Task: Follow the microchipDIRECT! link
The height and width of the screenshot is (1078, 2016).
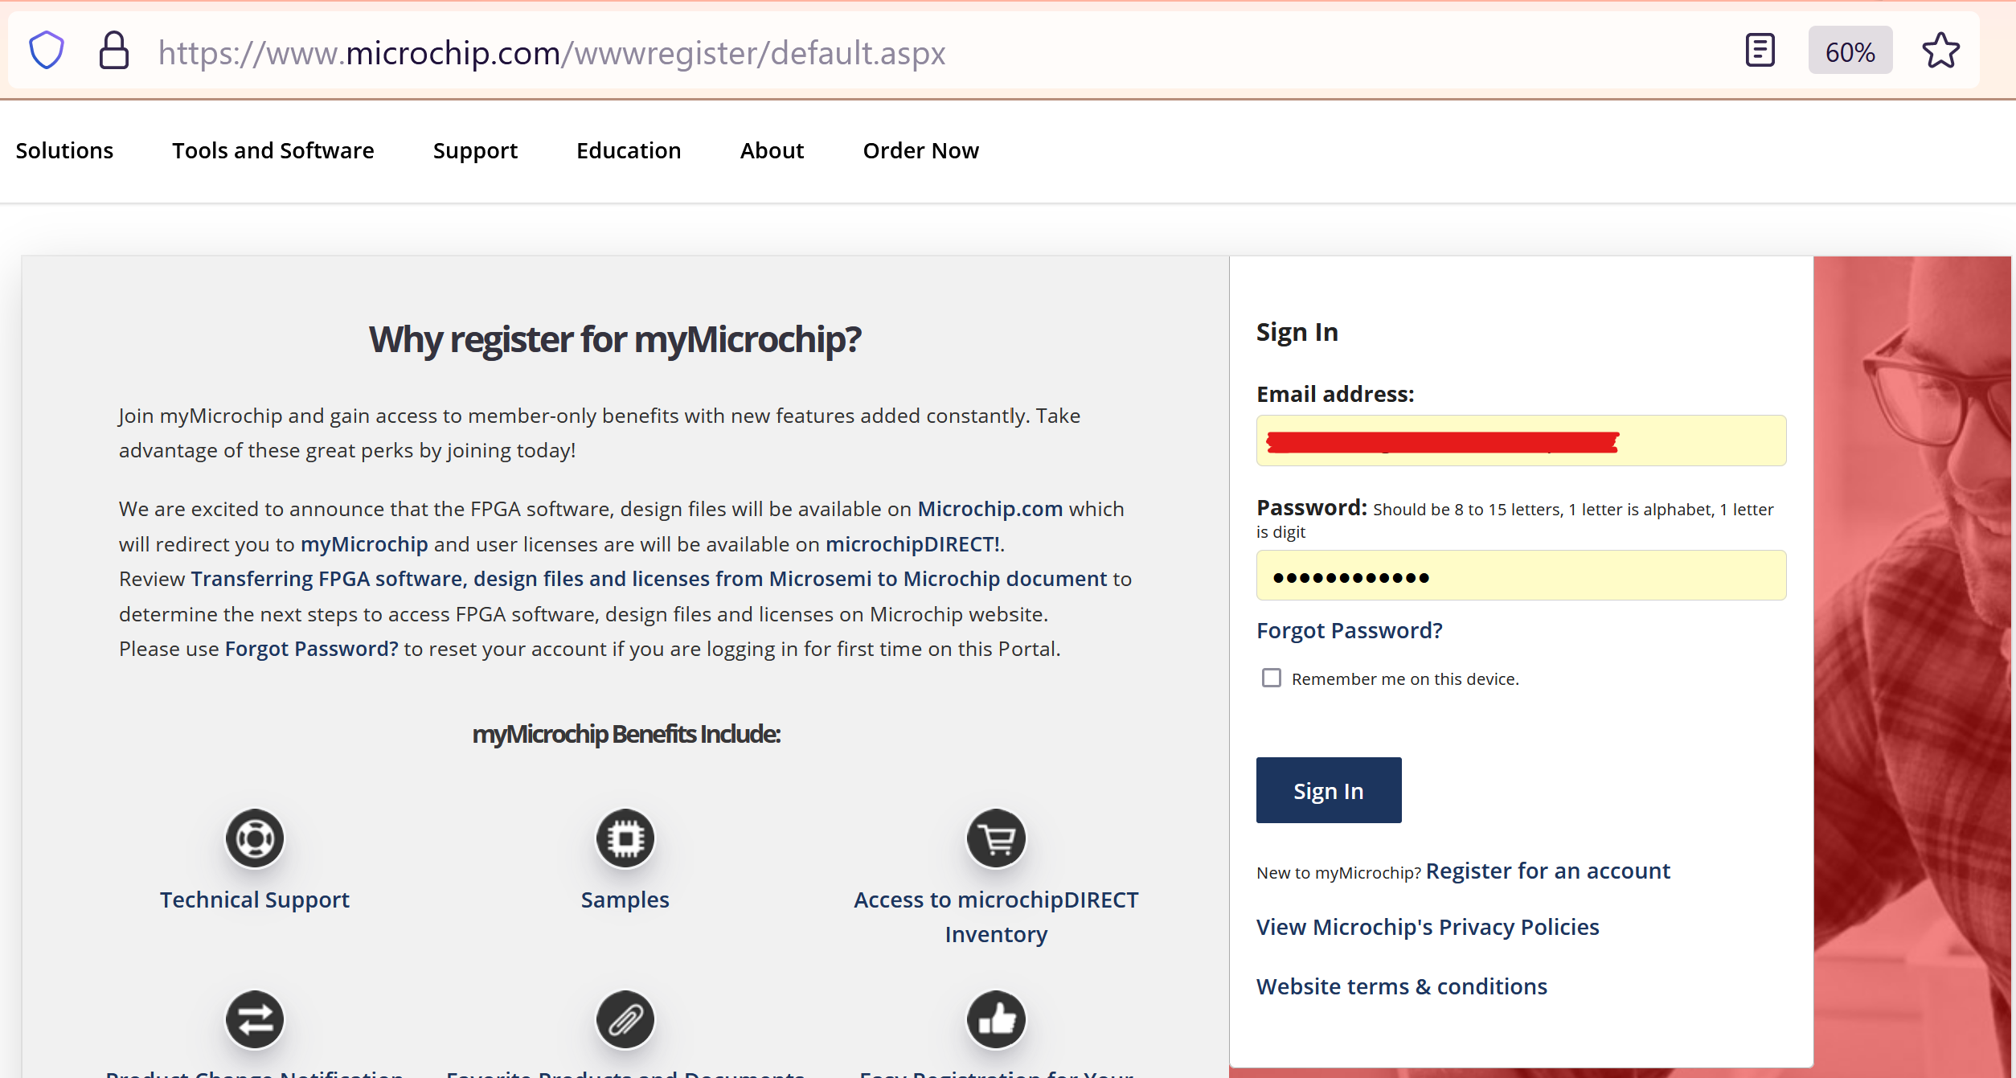Action: tap(913, 544)
